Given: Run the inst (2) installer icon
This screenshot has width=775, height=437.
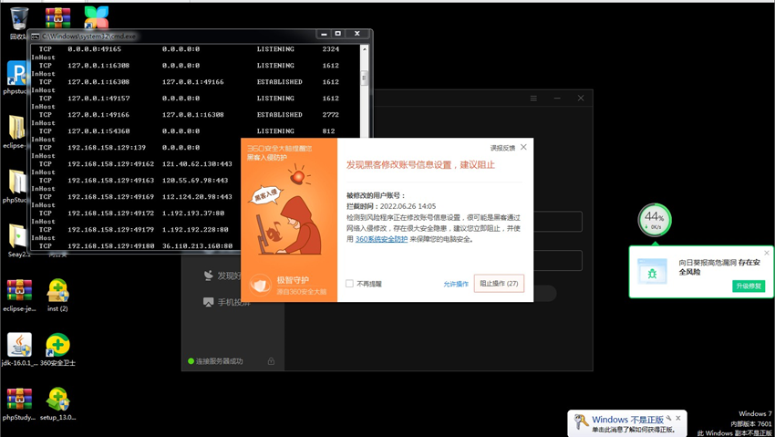Looking at the screenshot, I should tap(57, 291).
